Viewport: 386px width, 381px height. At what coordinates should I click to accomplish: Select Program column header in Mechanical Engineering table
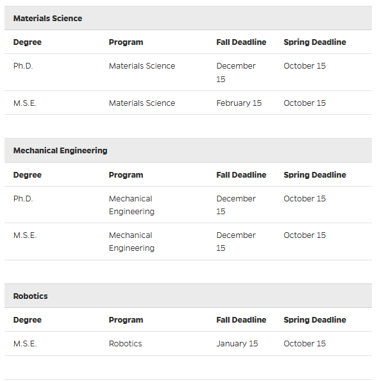(x=126, y=175)
